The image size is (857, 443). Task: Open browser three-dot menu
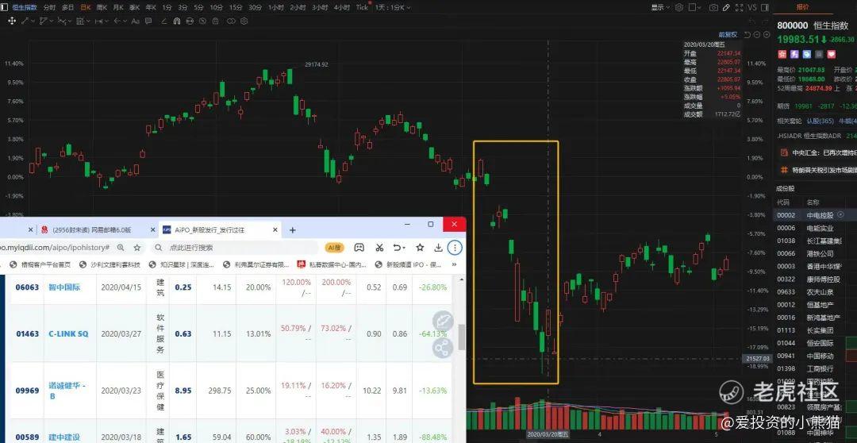[x=455, y=248]
